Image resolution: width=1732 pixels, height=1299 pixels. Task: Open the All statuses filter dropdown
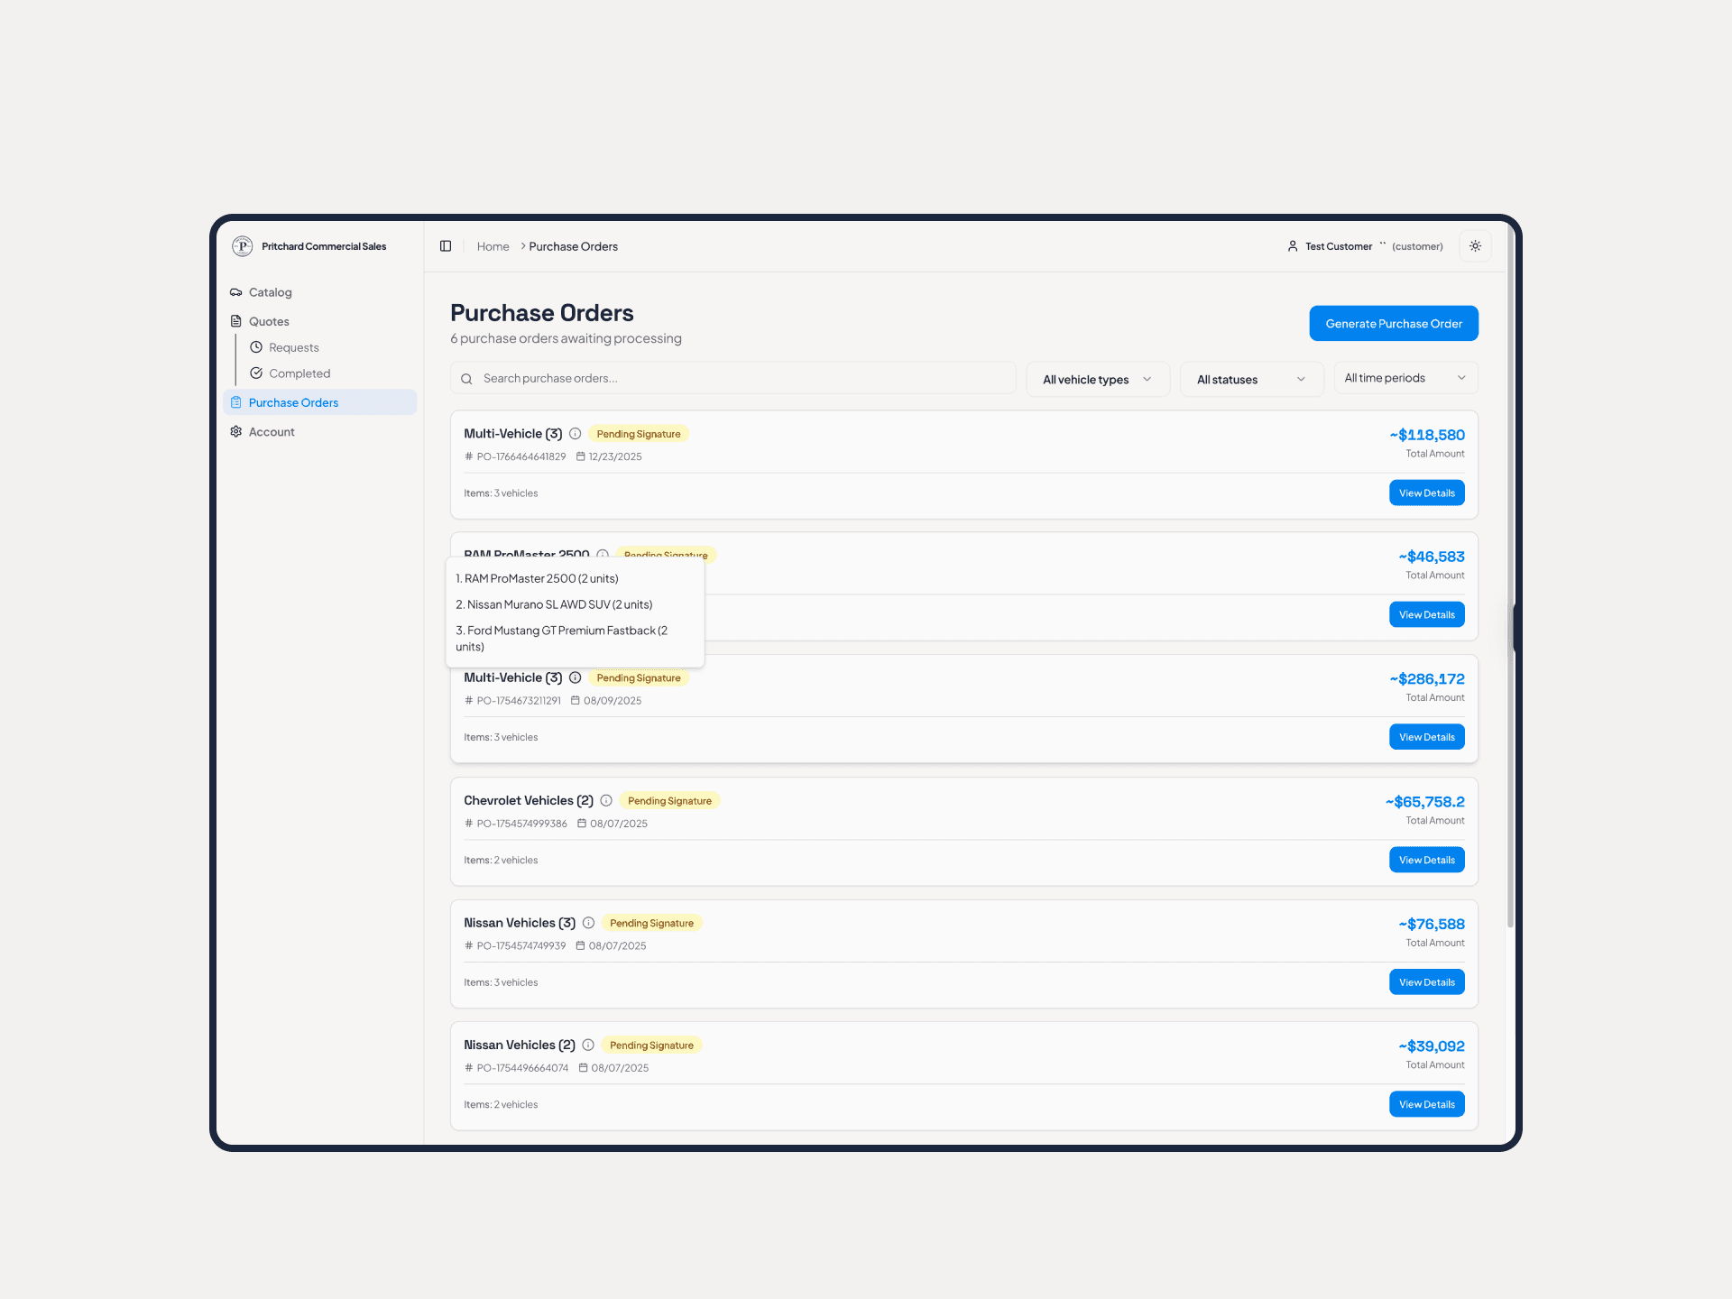[x=1250, y=379]
